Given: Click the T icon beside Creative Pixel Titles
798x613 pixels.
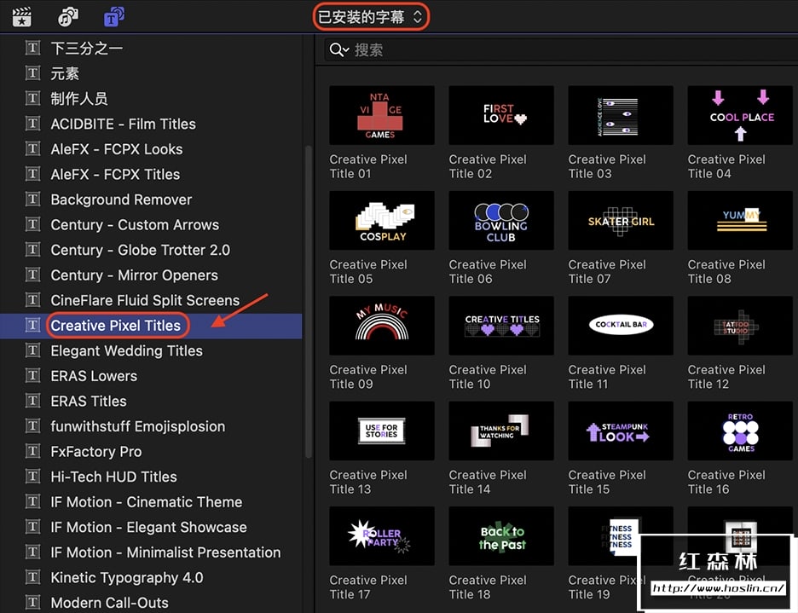Looking at the screenshot, I should (x=32, y=326).
